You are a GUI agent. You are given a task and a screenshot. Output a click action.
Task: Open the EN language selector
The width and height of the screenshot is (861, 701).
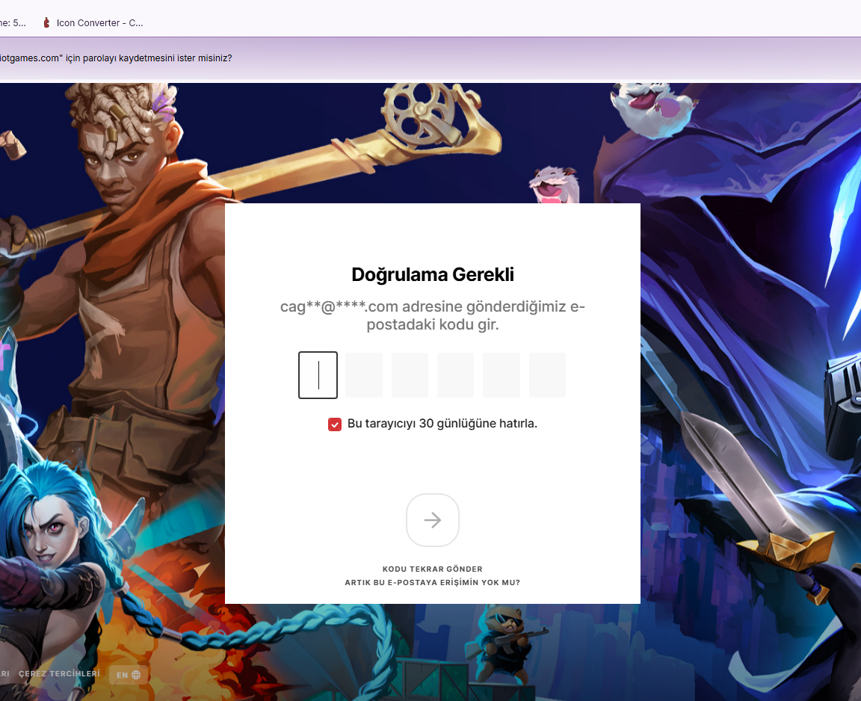(x=129, y=675)
